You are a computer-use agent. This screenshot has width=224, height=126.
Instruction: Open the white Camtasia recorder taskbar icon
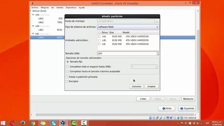tap(84, 123)
